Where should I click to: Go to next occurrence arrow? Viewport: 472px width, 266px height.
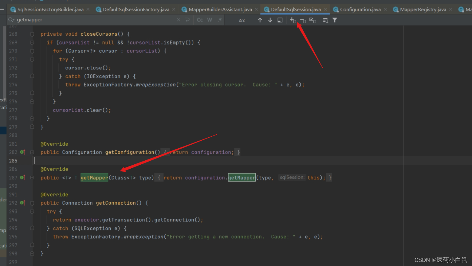[270, 20]
